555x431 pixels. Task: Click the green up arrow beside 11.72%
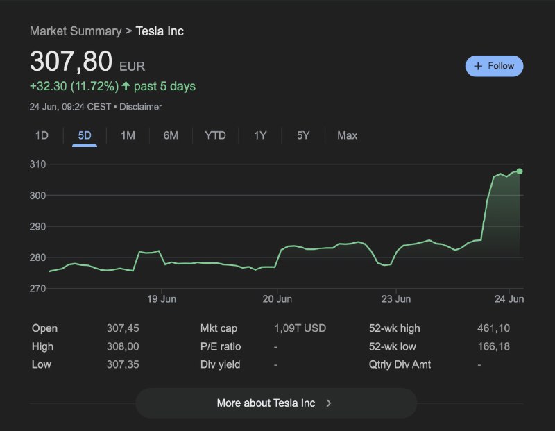tap(126, 85)
